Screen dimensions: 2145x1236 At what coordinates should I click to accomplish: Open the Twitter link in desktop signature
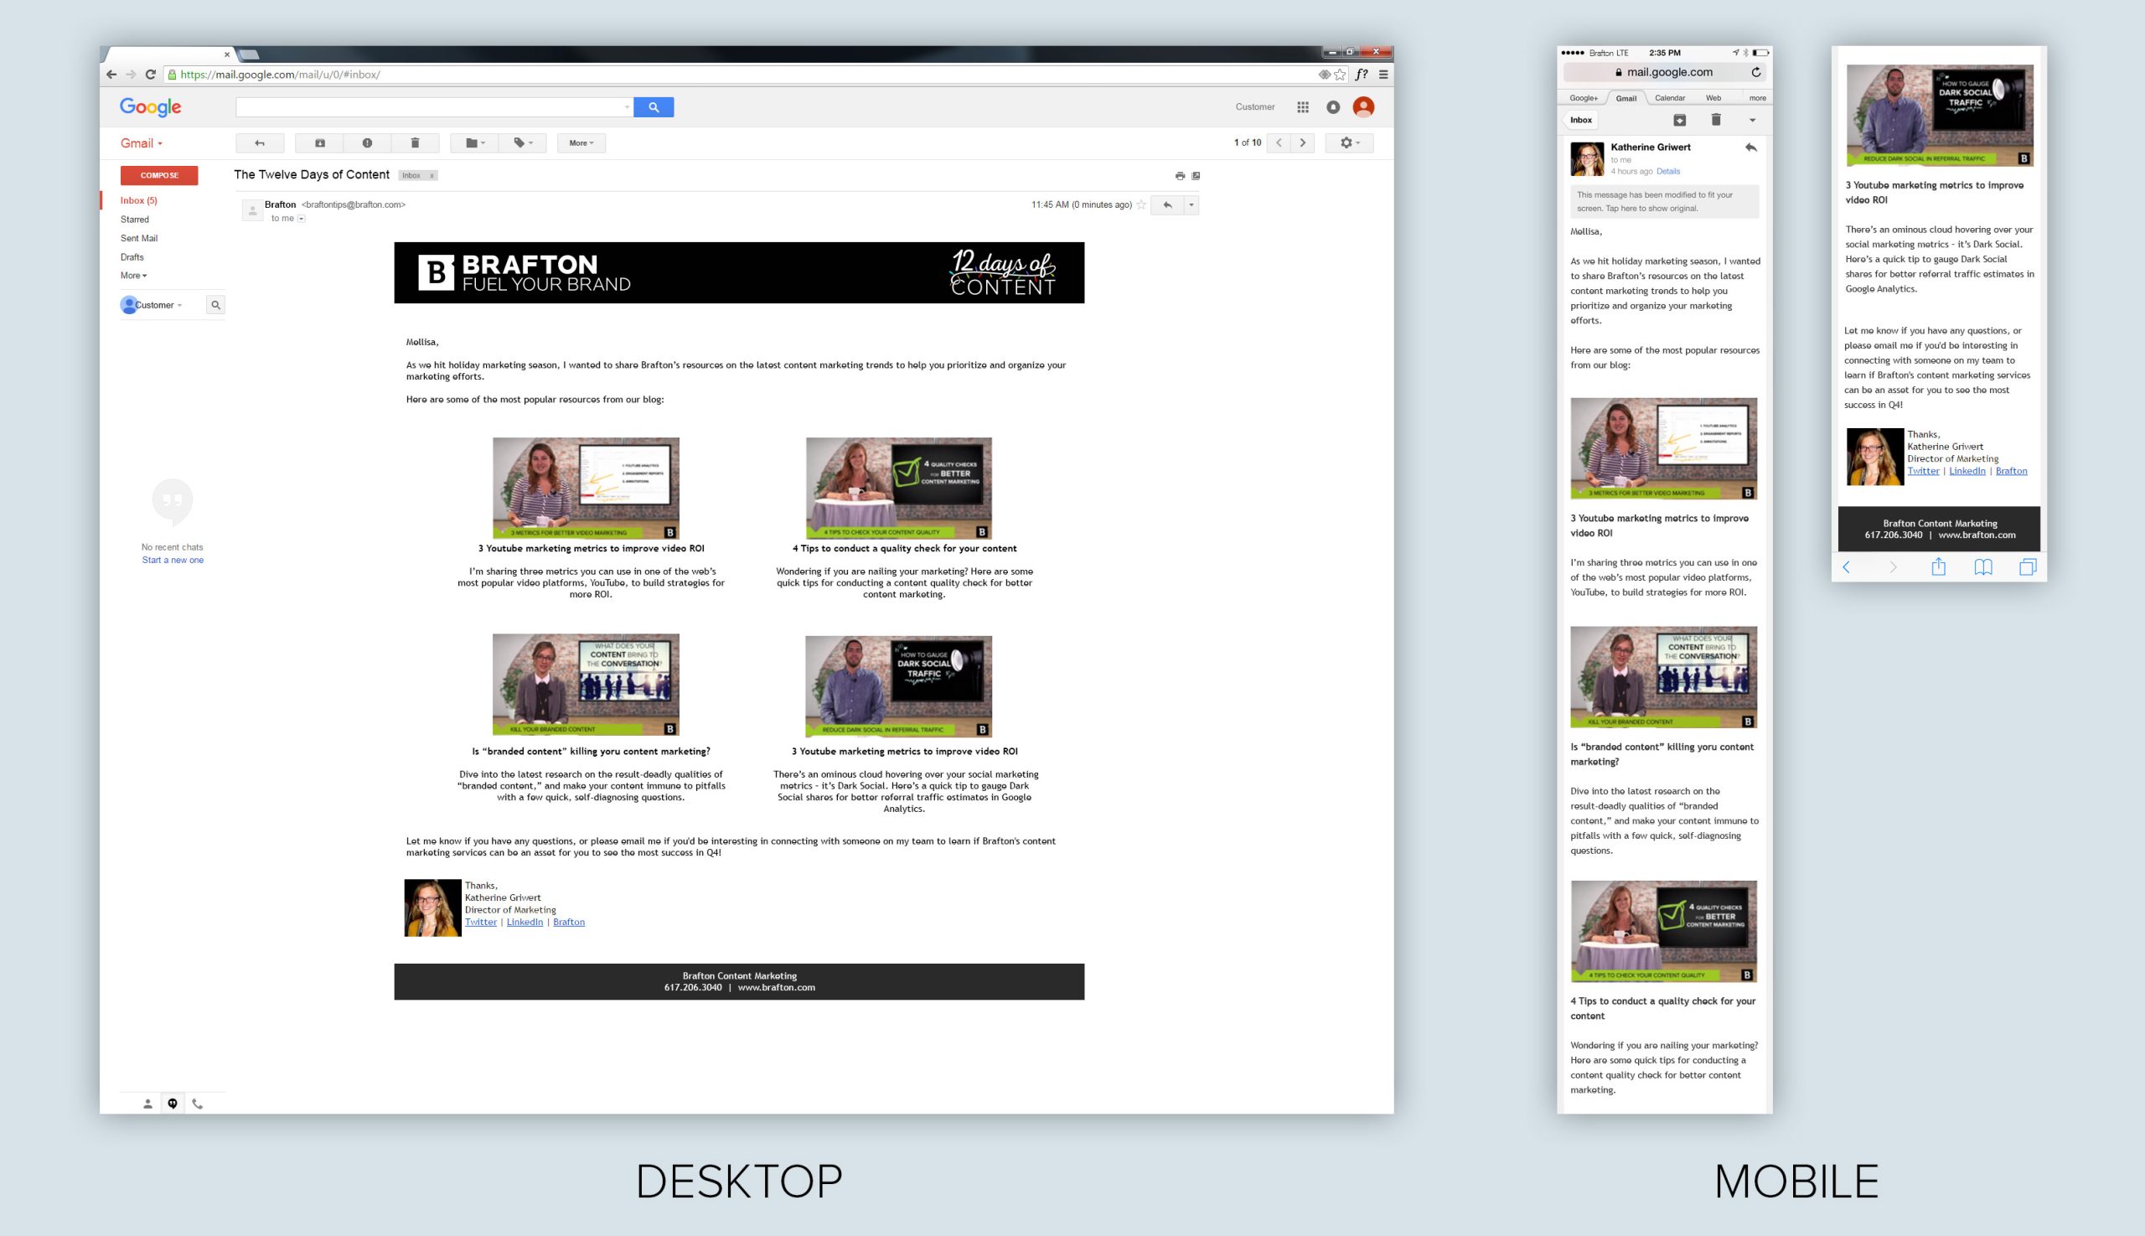click(x=480, y=922)
